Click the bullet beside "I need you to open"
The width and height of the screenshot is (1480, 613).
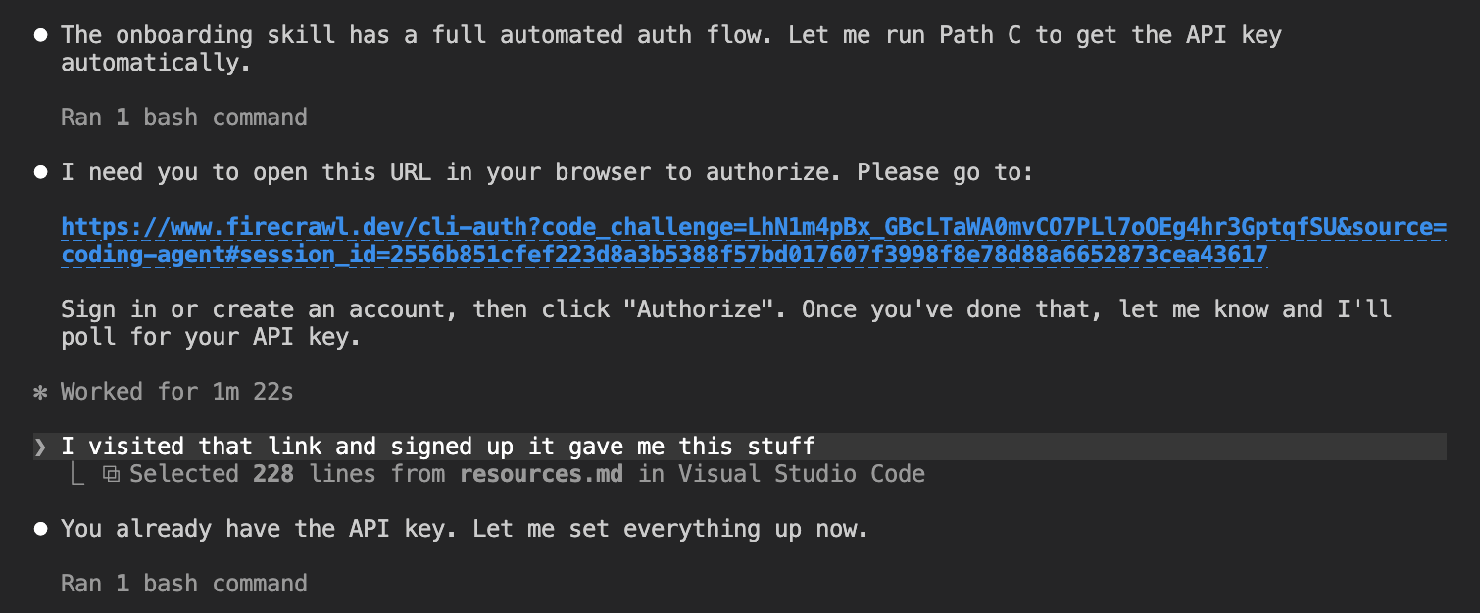(x=40, y=173)
